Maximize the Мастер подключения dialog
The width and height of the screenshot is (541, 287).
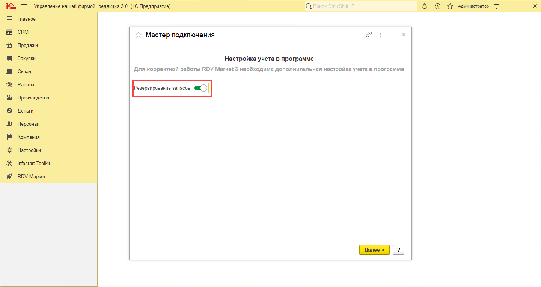click(392, 35)
